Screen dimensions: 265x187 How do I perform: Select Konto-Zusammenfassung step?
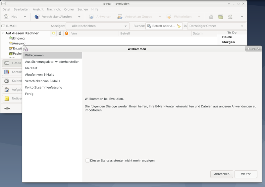[52, 88]
